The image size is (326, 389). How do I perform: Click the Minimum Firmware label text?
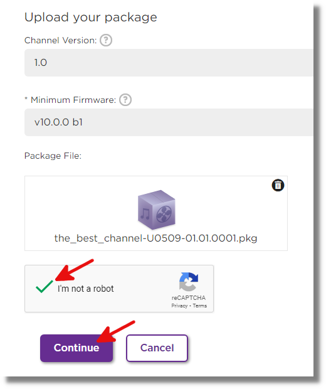tap(73, 100)
